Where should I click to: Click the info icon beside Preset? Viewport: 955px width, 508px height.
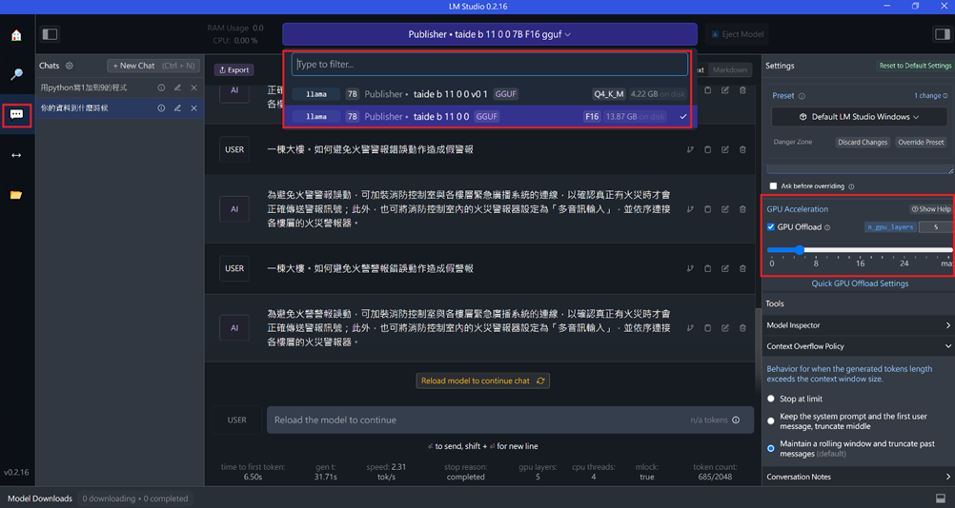tap(802, 96)
